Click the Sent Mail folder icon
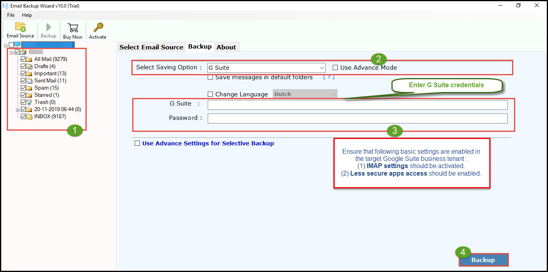 pyautogui.click(x=30, y=81)
